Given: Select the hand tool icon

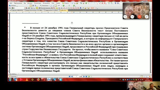Looking at the screenshot, I should click(31, 5).
